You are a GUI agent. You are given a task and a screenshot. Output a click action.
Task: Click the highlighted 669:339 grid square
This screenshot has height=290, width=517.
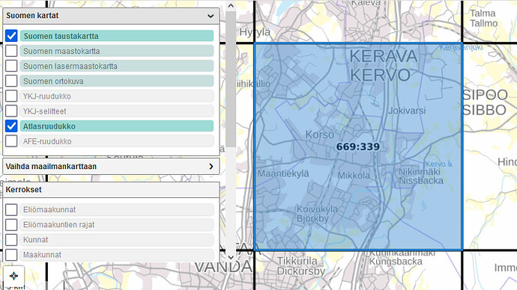pyautogui.click(x=358, y=146)
